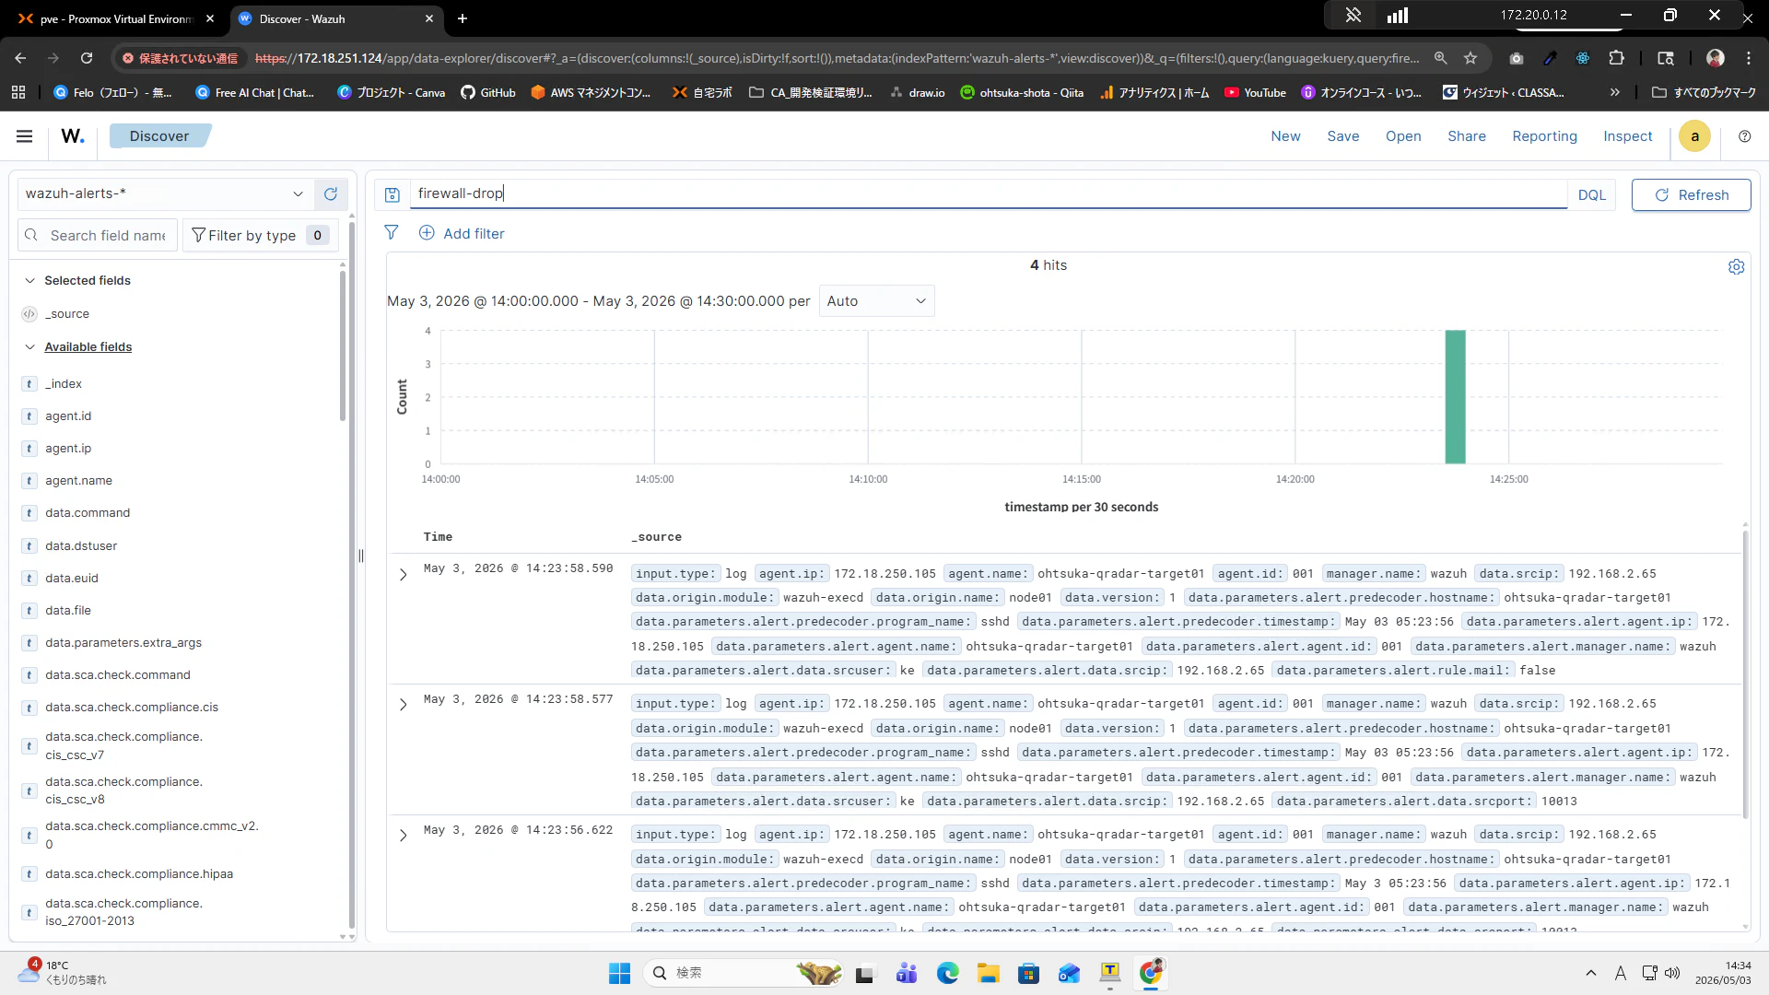Collapse the Available fields section

29,347
